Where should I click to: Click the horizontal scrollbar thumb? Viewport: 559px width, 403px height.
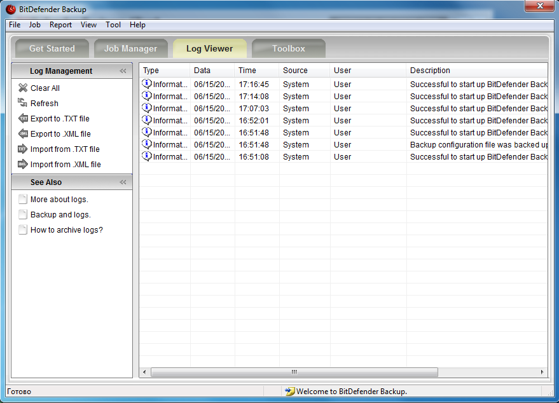[x=294, y=372]
